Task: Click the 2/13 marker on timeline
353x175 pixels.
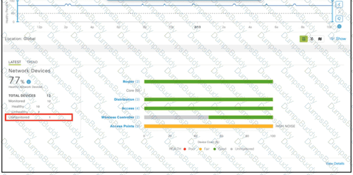Action: (198, 27)
